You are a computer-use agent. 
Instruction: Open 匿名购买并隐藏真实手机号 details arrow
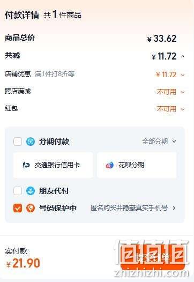tap(174, 208)
